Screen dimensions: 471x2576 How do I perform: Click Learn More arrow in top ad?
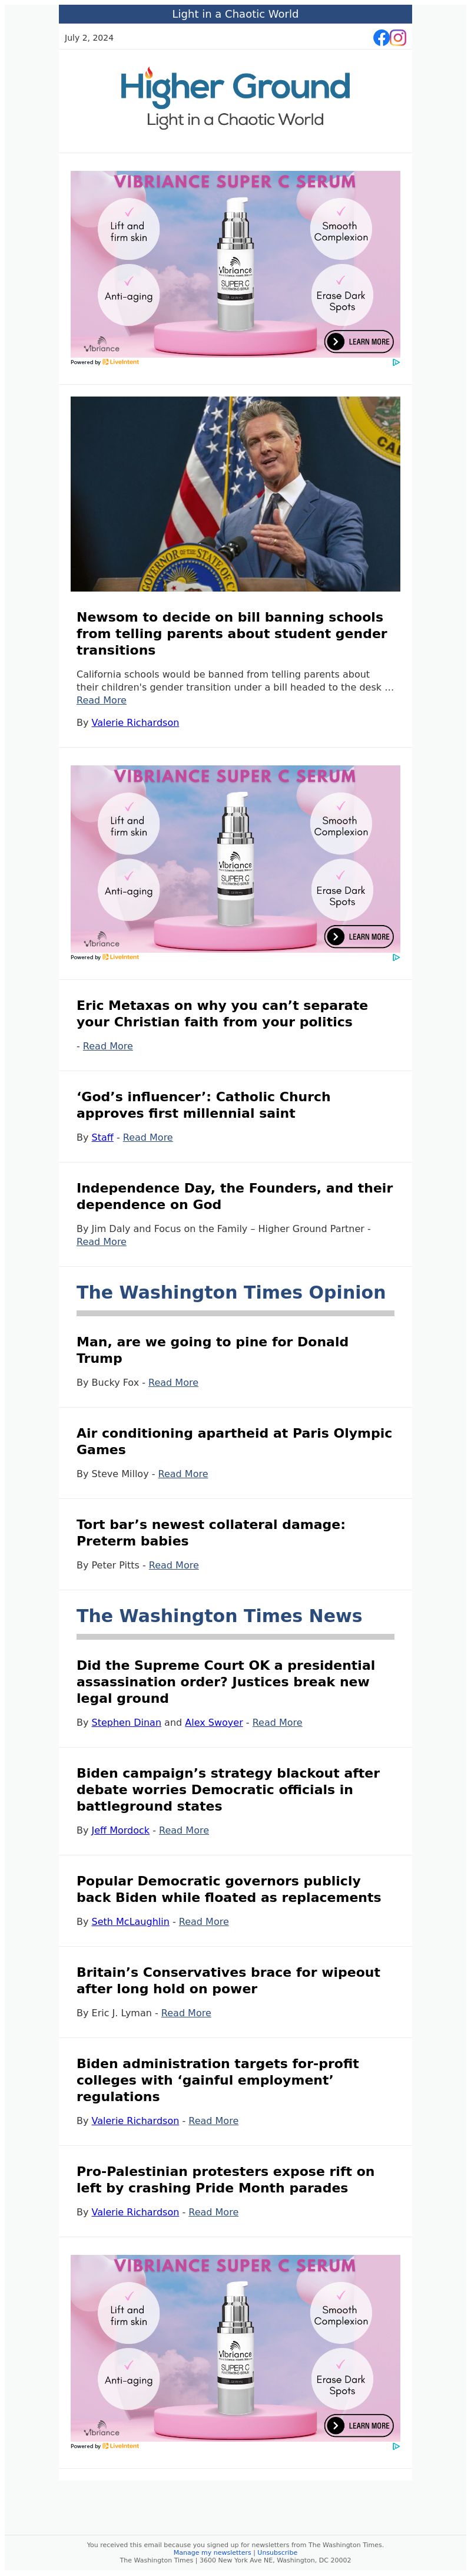tap(335, 342)
